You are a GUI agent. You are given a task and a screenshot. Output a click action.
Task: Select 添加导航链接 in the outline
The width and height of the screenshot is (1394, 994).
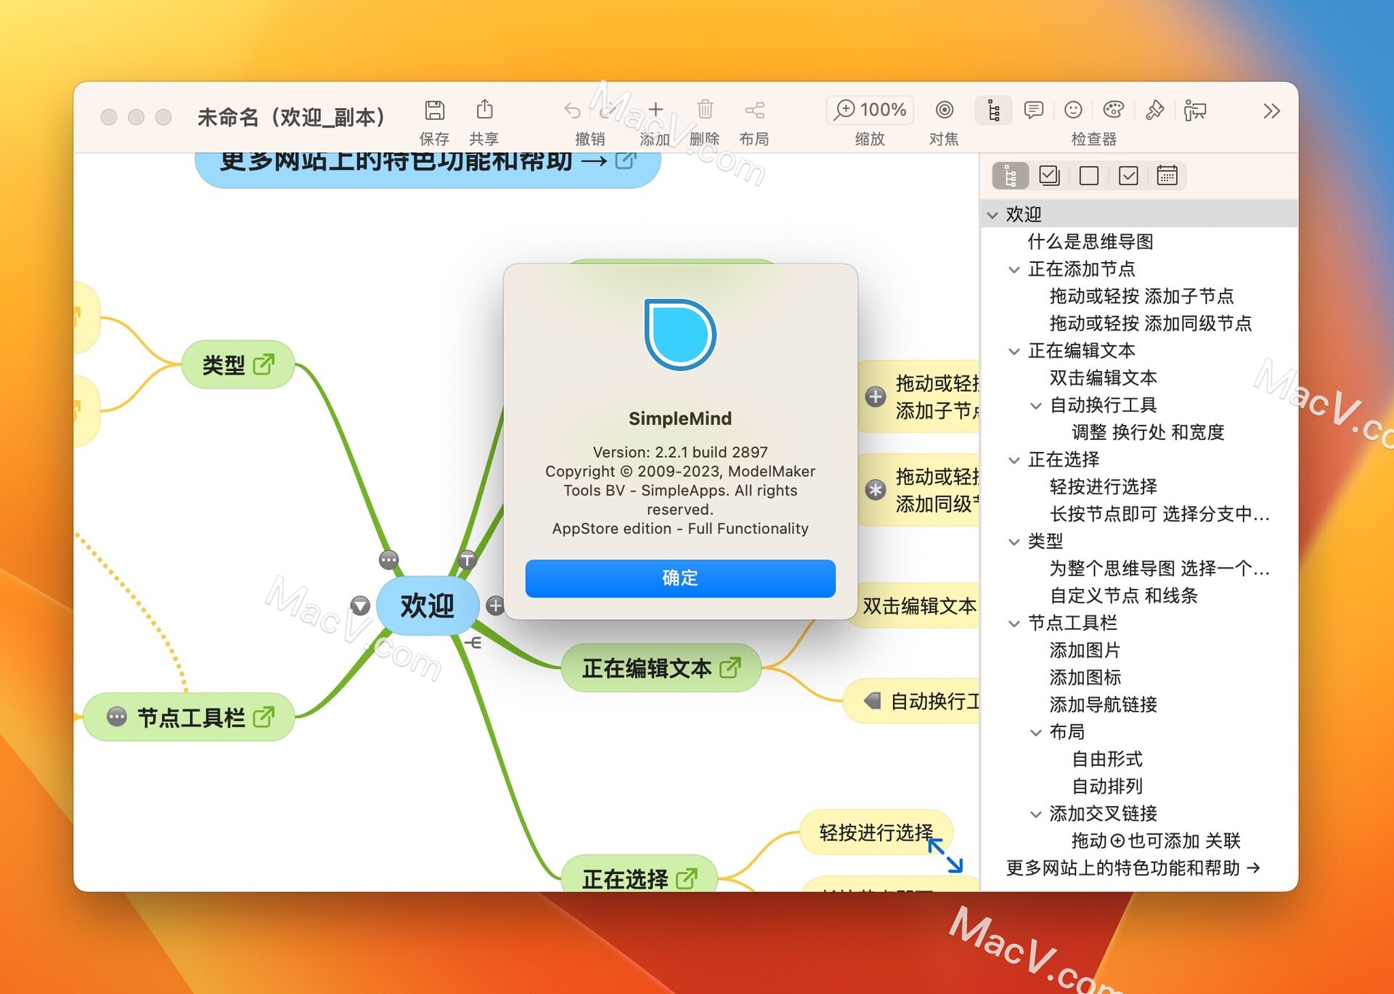coord(1103,705)
